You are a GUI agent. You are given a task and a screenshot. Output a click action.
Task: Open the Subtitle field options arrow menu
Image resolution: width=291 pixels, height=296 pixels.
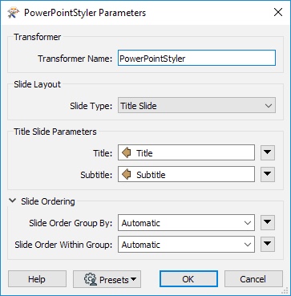268,174
